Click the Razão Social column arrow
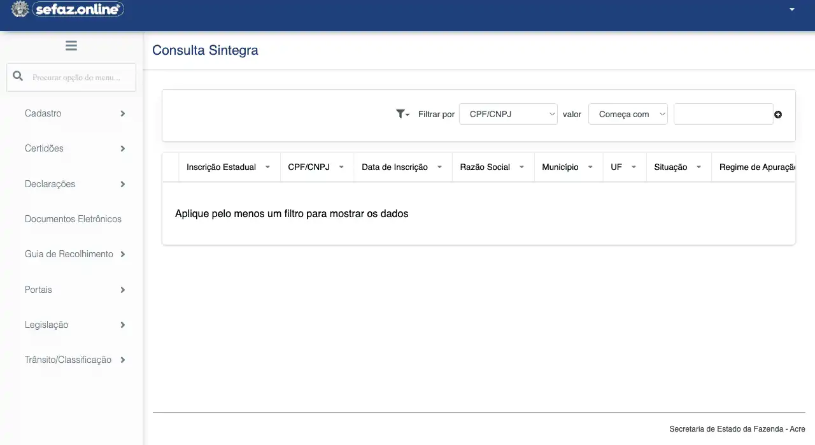This screenshot has width=815, height=445. 521,167
